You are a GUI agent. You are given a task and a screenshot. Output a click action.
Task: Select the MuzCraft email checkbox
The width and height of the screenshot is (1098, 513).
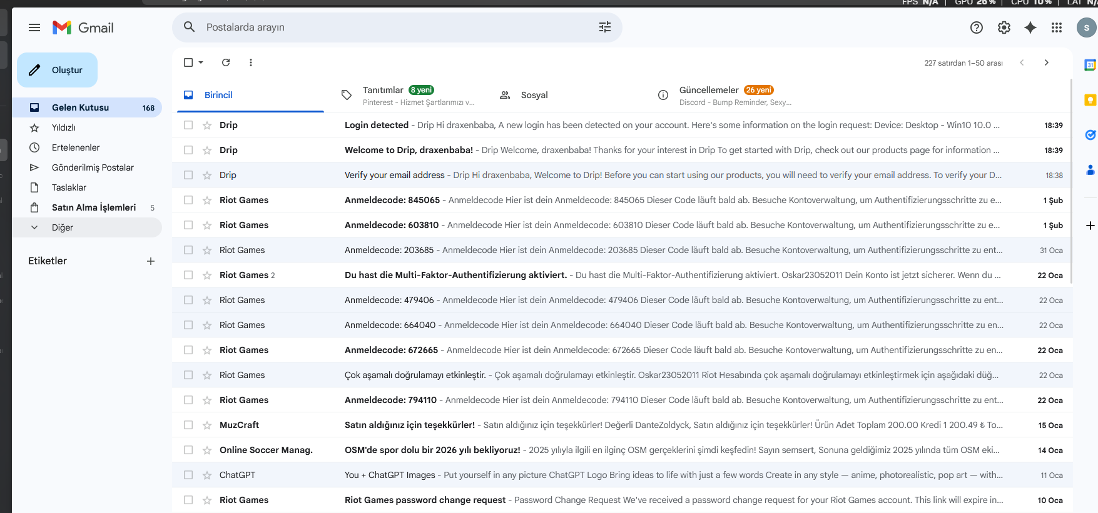click(188, 425)
